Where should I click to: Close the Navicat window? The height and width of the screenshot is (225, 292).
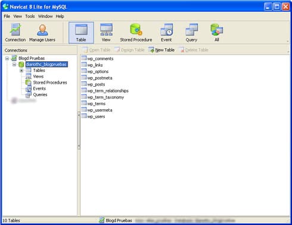(x=285, y=7)
